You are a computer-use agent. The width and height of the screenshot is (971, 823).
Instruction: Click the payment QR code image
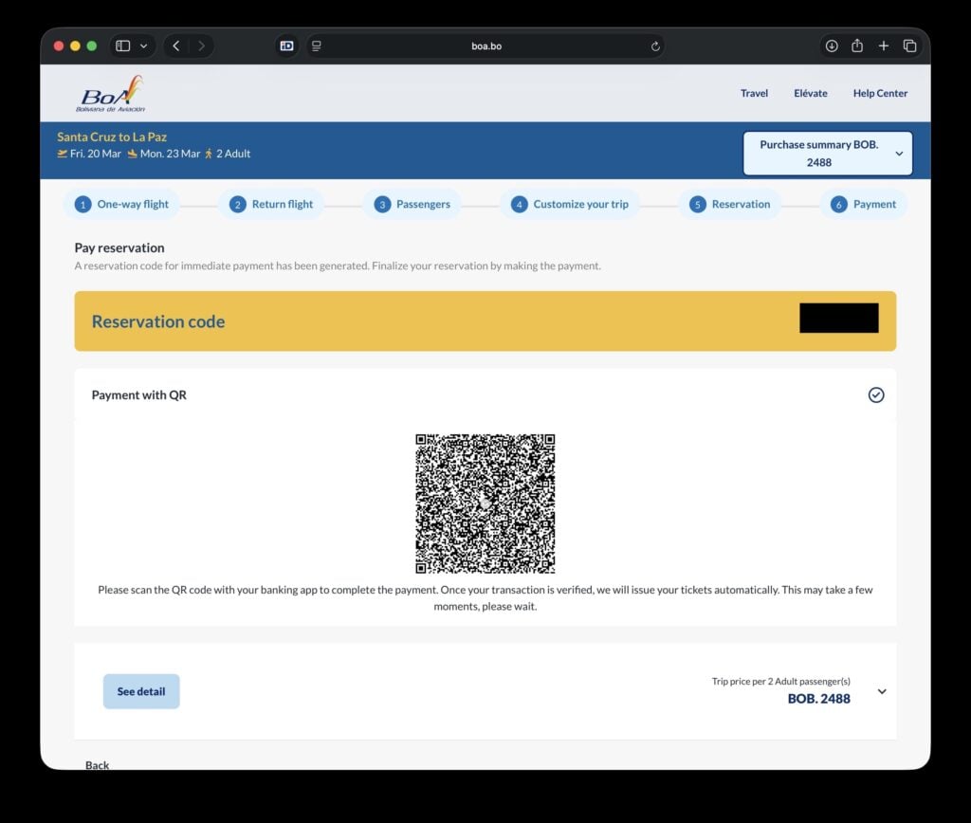pyautogui.click(x=485, y=503)
